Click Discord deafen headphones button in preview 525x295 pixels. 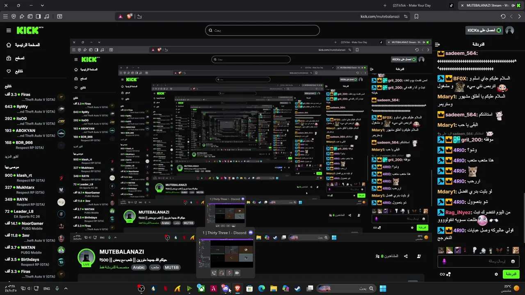click(221, 273)
